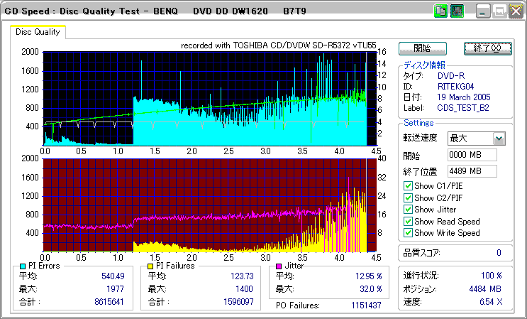Click PI Errors maximum value 1977
The width and height of the screenshot is (527, 319).
click(x=116, y=289)
